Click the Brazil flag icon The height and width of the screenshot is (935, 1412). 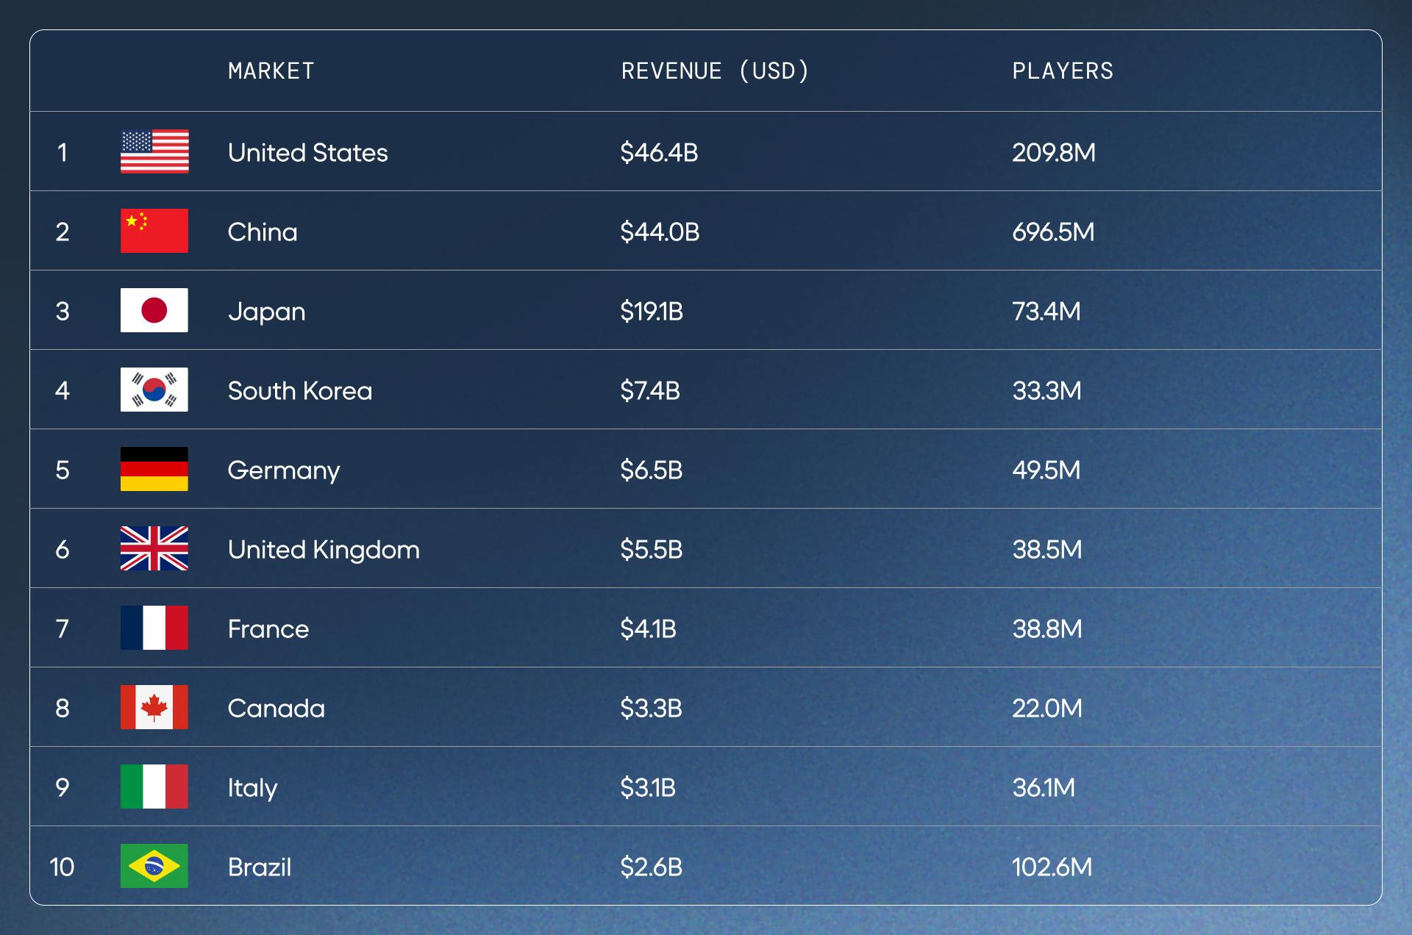[x=154, y=866]
